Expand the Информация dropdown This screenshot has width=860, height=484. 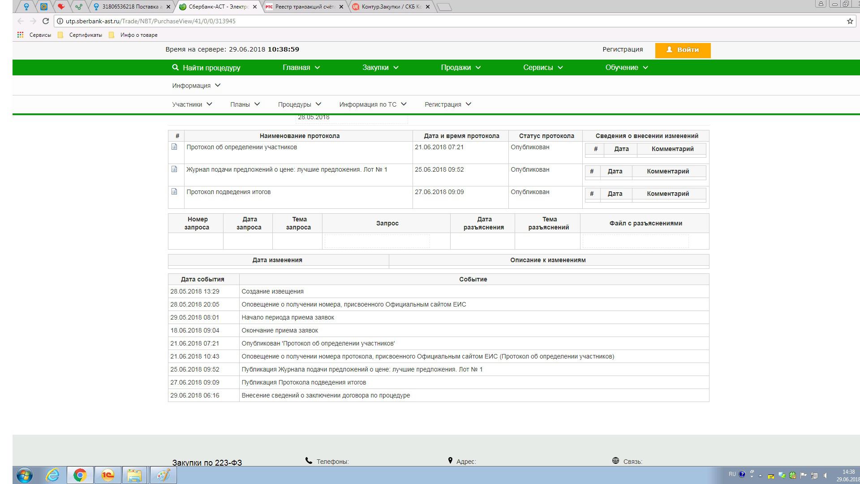tap(196, 86)
